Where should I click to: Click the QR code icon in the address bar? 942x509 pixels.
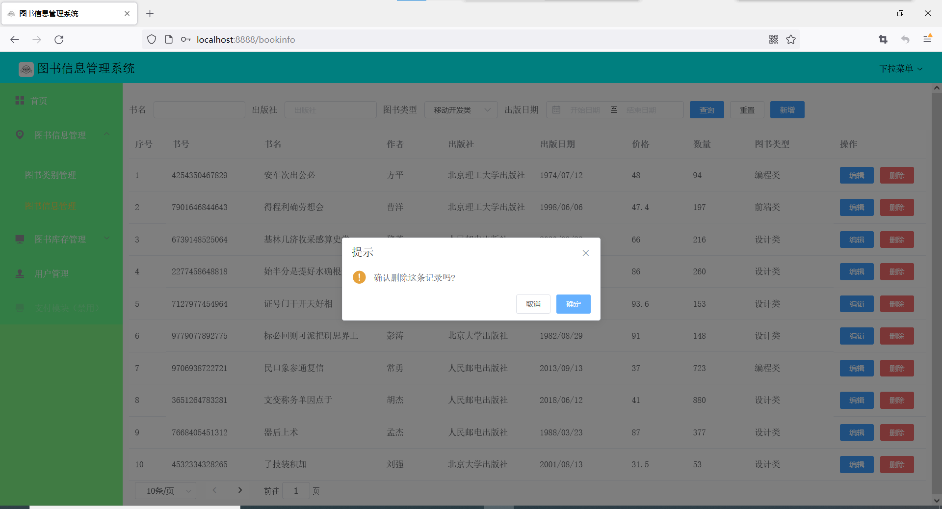(774, 39)
